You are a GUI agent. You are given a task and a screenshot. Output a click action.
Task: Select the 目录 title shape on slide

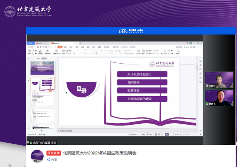81,89
